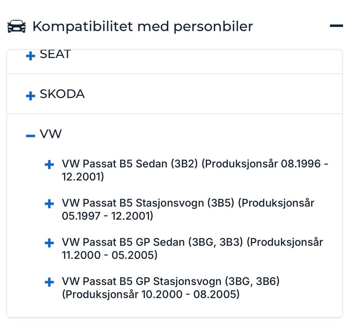Collapse the Kompatibilitet med personbiler section

point(336,26)
